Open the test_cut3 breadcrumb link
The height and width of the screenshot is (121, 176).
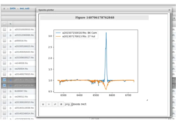click(x=25, y=8)
